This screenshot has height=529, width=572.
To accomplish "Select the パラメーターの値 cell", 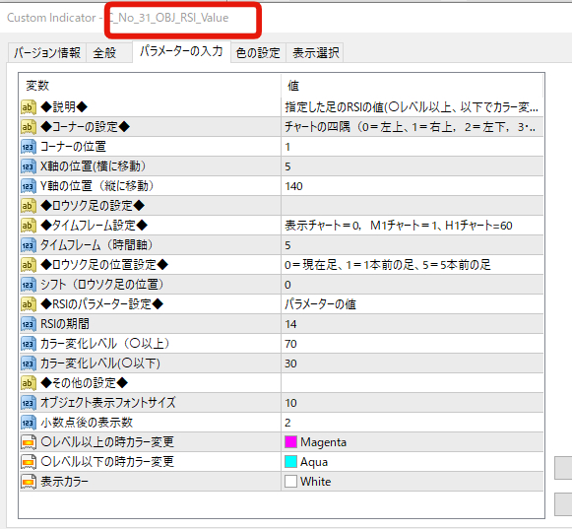I will point(413,304).
